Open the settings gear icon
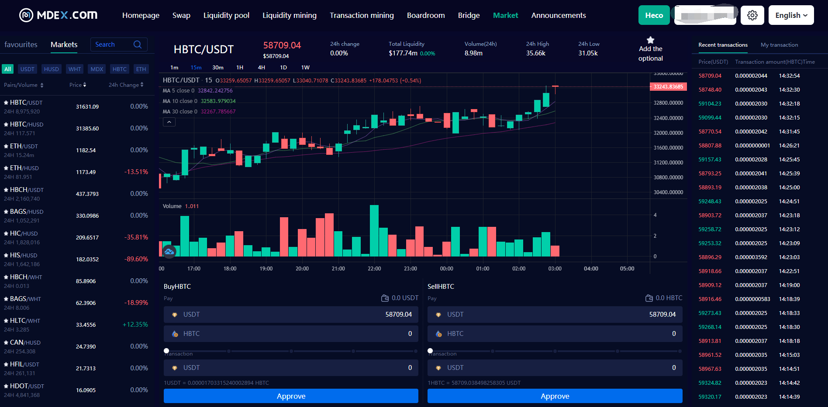 pyautogui.click(x=752, y=15)
